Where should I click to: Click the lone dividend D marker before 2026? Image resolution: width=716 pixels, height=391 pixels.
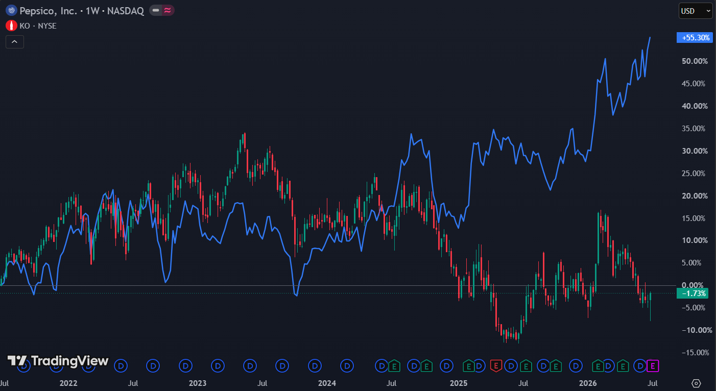point(577,365)
